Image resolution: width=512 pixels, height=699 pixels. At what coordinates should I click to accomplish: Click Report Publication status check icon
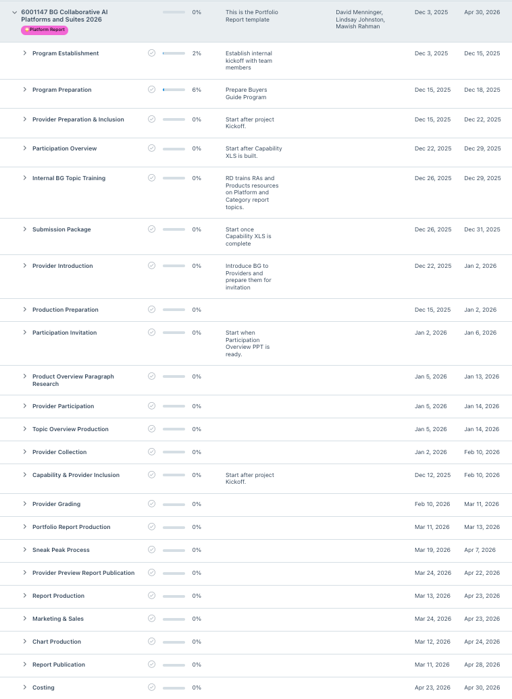click(x=151, y=665)
